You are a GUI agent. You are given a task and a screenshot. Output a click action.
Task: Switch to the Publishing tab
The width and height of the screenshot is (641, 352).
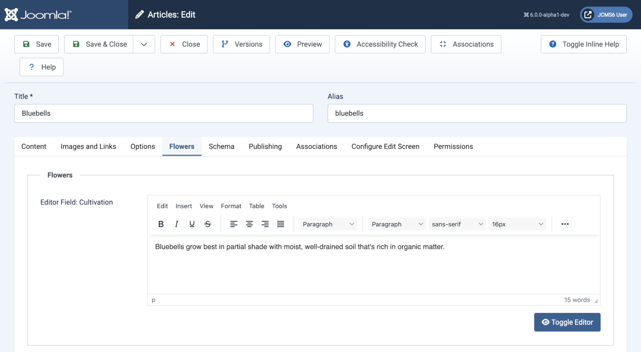coord(265,146)
